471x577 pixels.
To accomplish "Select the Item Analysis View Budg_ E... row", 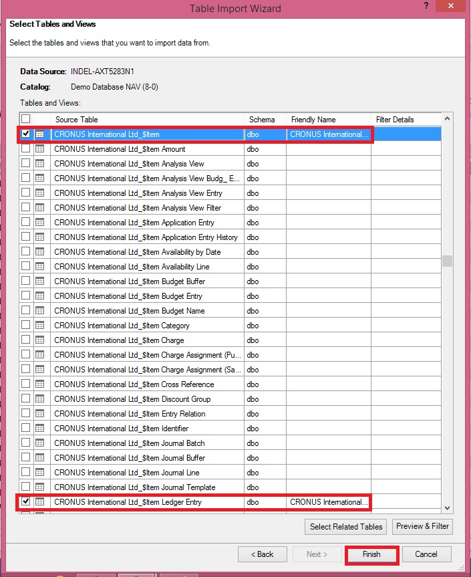I will (x=148, y=179).
